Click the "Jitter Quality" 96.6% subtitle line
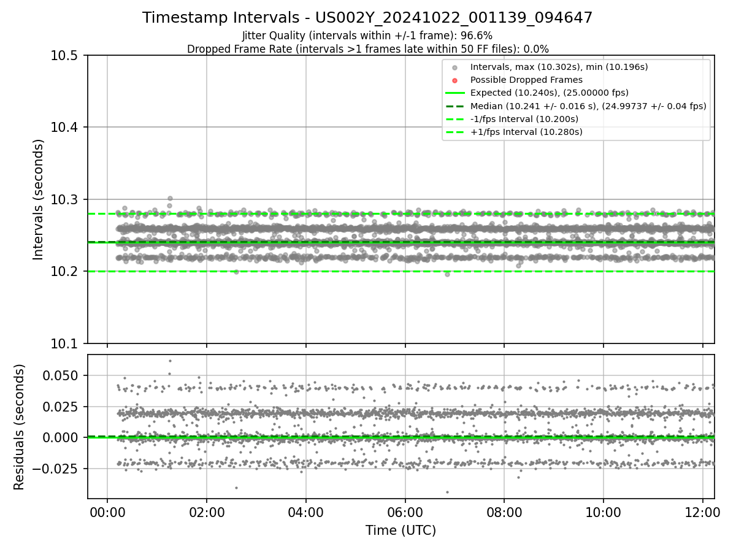The image size is (736, 552). (x=367, y=36)
